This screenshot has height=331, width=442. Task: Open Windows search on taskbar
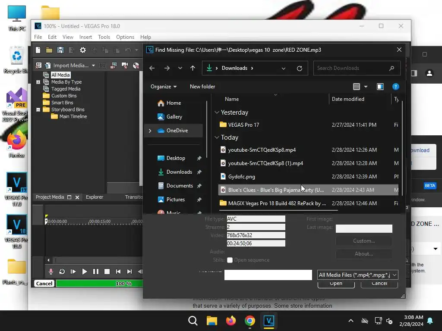click(193, 321)
